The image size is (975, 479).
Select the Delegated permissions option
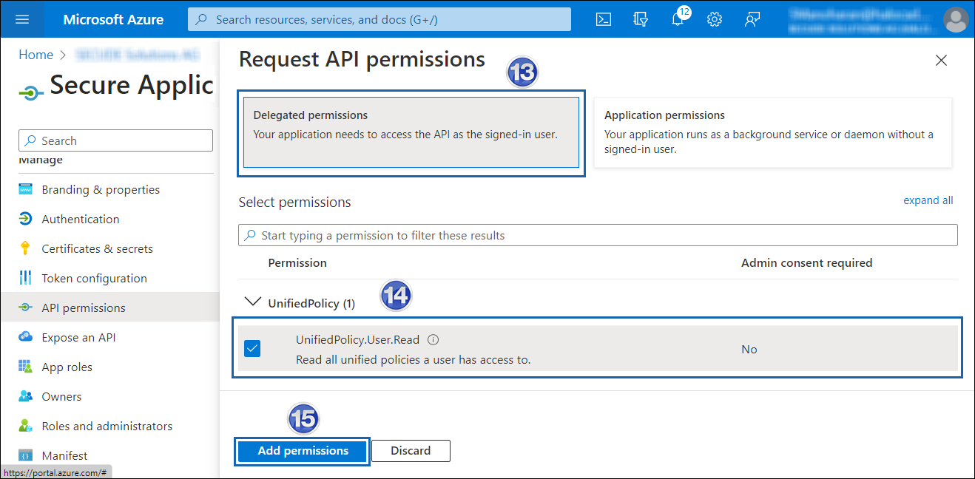pos(411,134)
